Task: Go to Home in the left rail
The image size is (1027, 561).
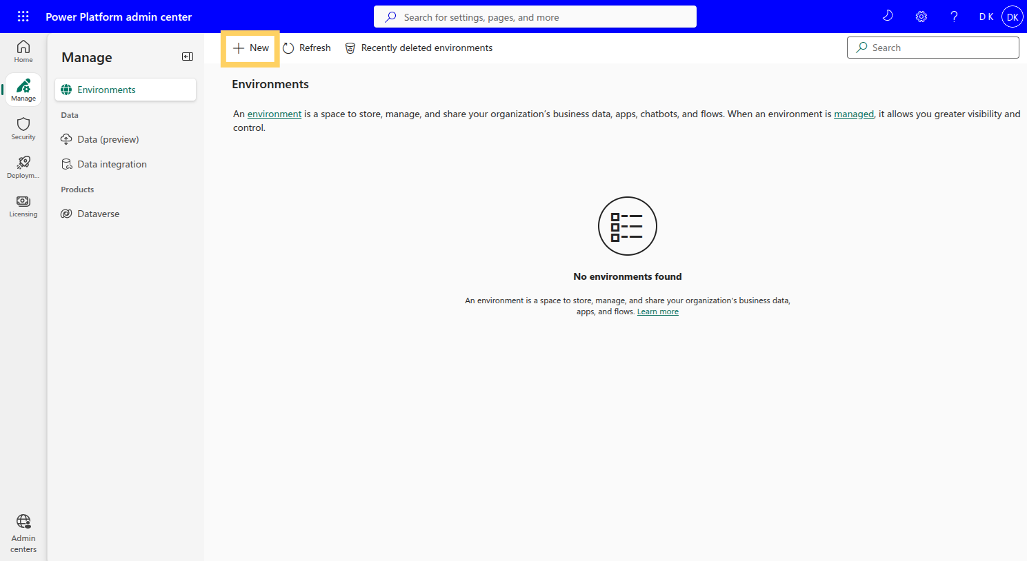Action: [x=23, y=51]
